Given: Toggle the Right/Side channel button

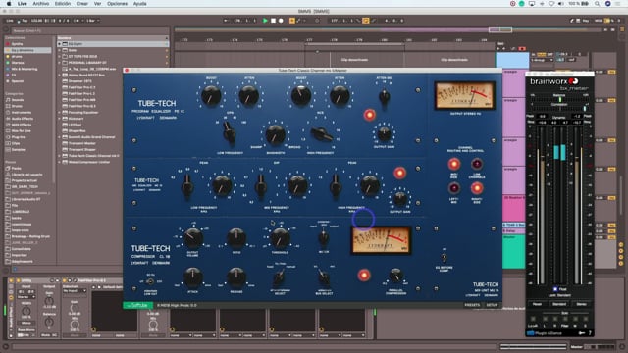Looking at the screenshot, I should pyautogui.click(x=477, y=188).
